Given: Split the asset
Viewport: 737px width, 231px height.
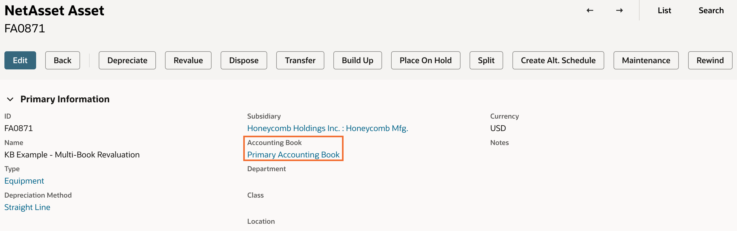Looking at the screenshot, I should tap(486, 60).
